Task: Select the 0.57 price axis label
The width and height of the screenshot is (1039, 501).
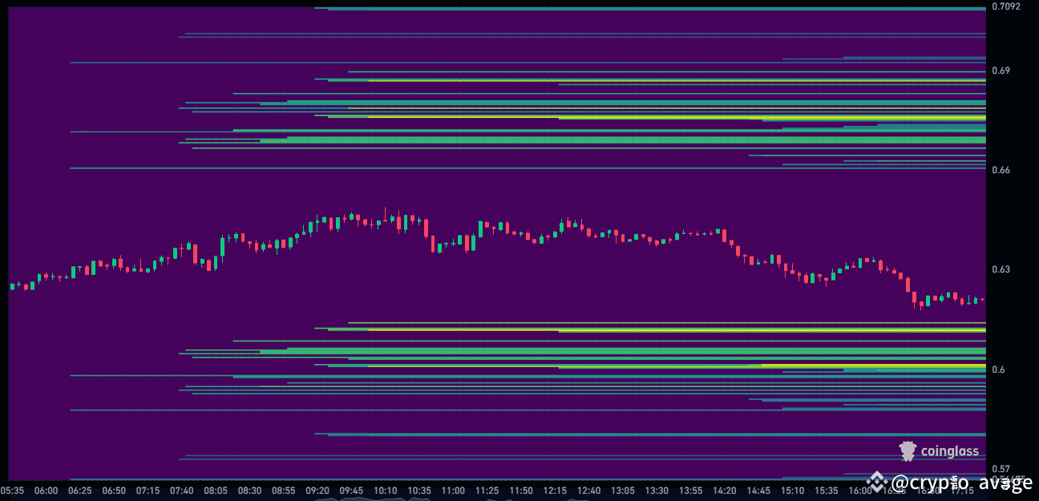Action: pos(1001,469)
